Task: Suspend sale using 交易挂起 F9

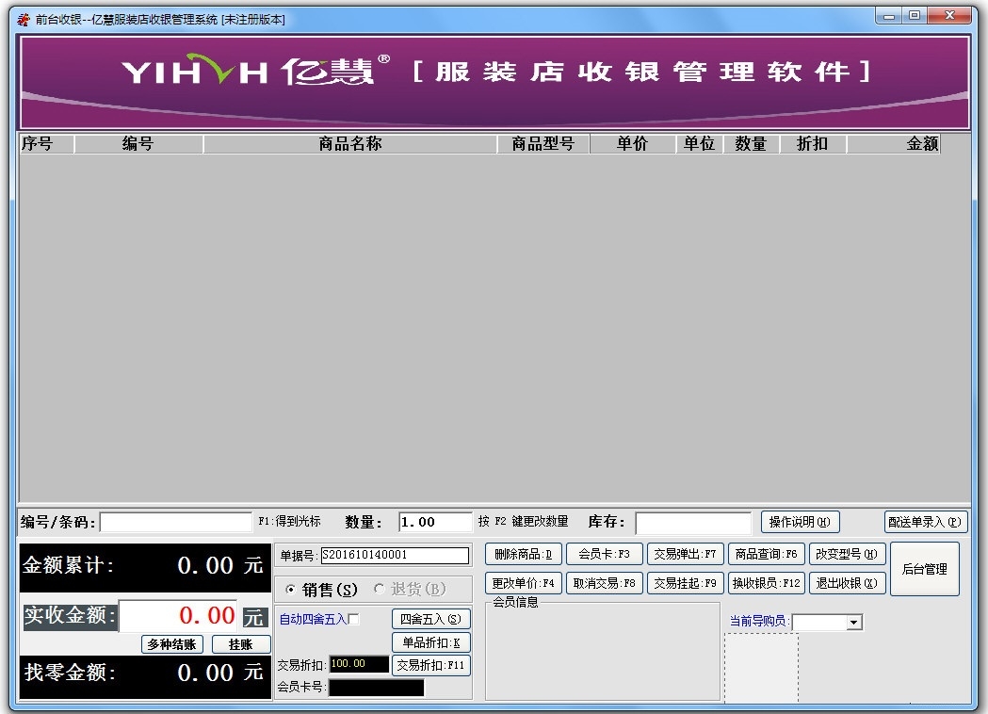Action: pyautogui.click(x=685, y=583)
